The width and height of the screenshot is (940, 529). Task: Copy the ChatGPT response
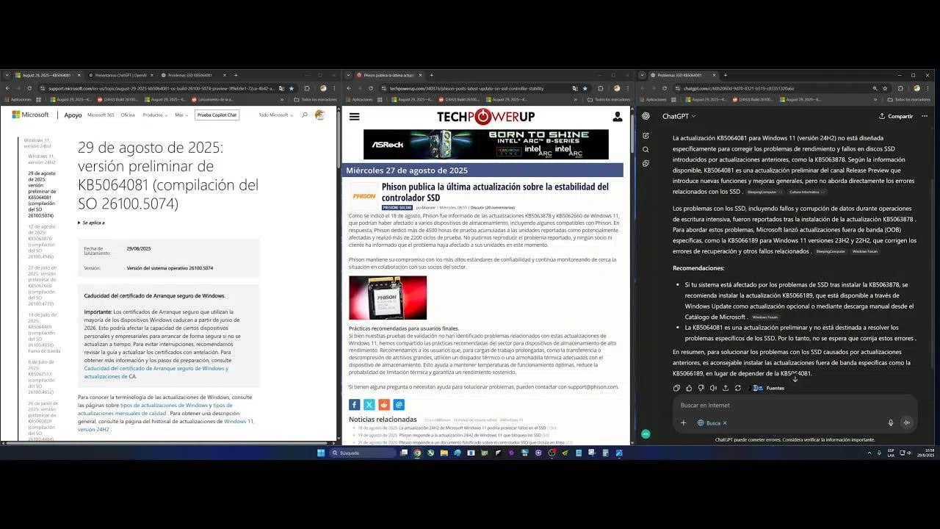point(676,388)
